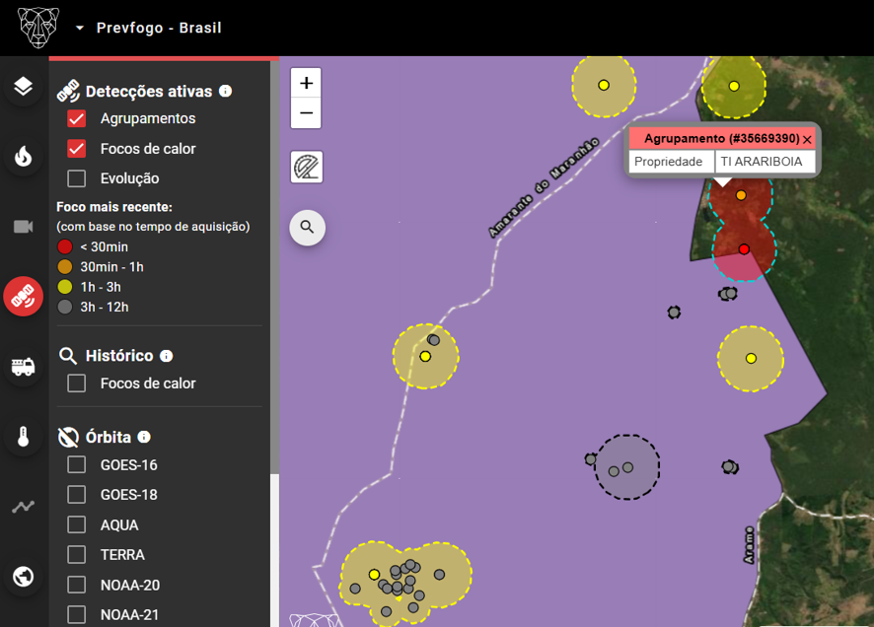Check Focos de calor under Histórico
The image size is (874, 627).
(76, 383)
